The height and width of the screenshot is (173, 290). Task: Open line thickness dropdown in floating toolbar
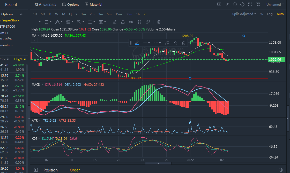pos(146,43)
